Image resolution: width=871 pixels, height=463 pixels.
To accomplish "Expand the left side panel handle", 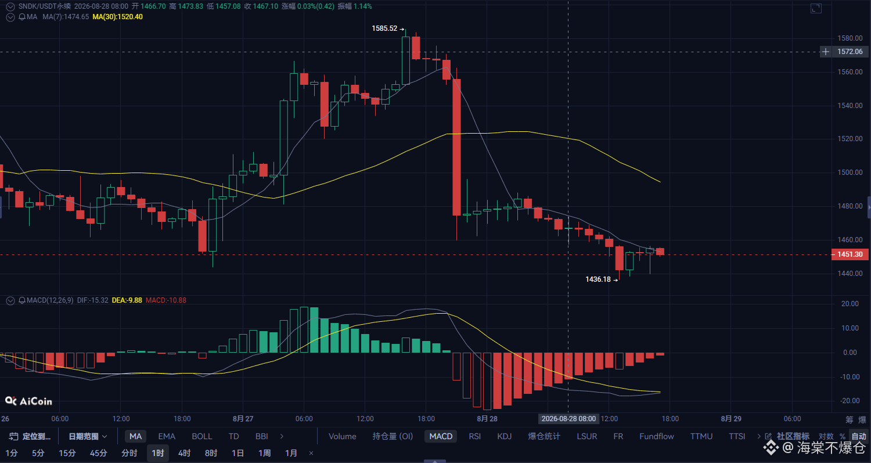I will (1, 207).
